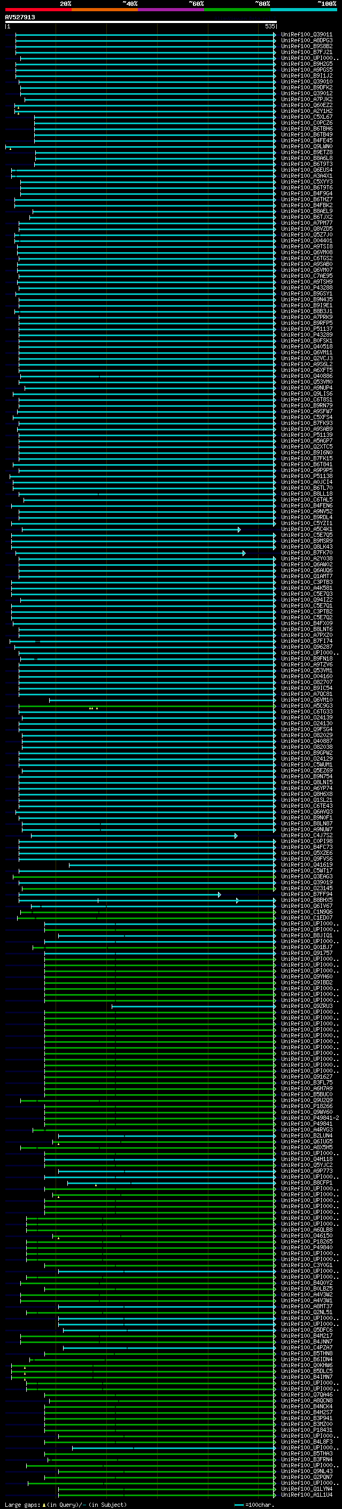342x1509 pixels.
Task: Select hit label UniRef100_C7AE95
Action: tap(307, 276)
